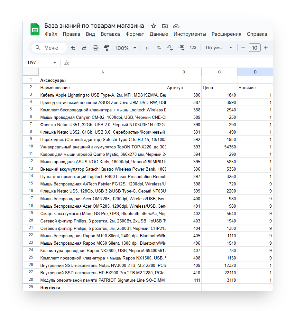The image size is (295, 311).
Task: Open the Правка menu
Action: [71, 34]
